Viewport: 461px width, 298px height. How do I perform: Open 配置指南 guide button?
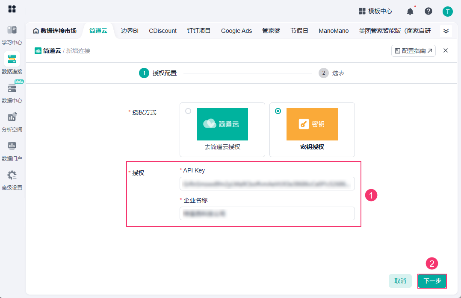[x=414, y=51]
